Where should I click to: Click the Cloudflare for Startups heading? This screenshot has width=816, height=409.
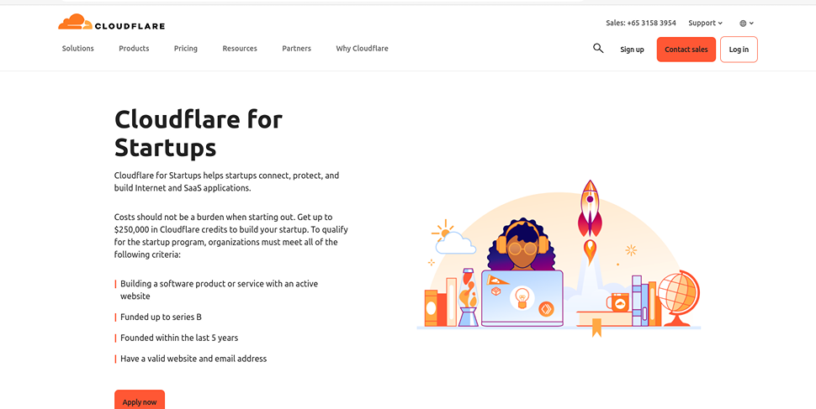coord(199,134)
